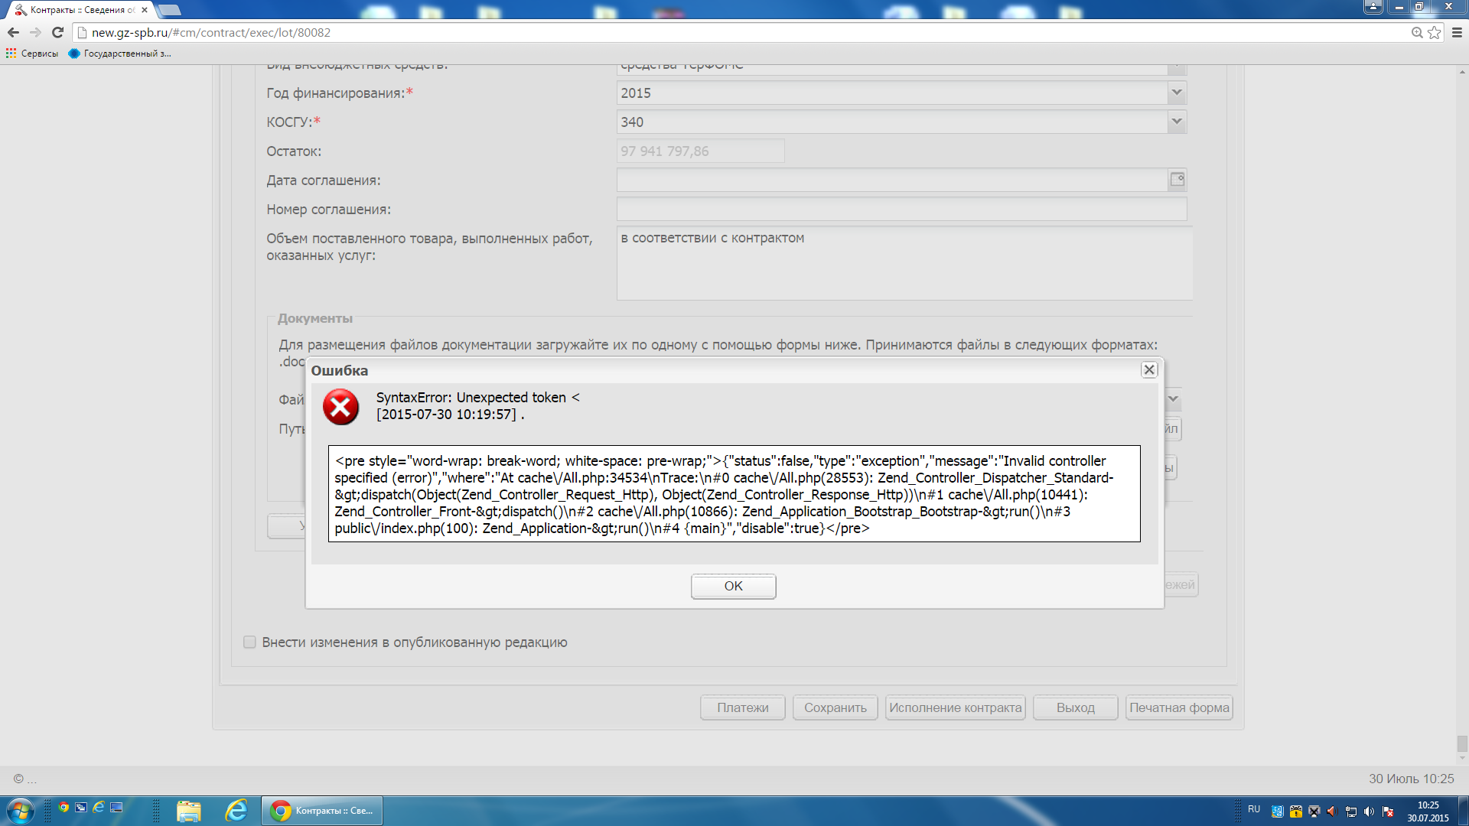Open Государственный з... bookmark
The width and height of the screenshot is (1469, 826).
[x=120, y=54]
